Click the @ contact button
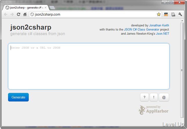 [x=164, y=97]
